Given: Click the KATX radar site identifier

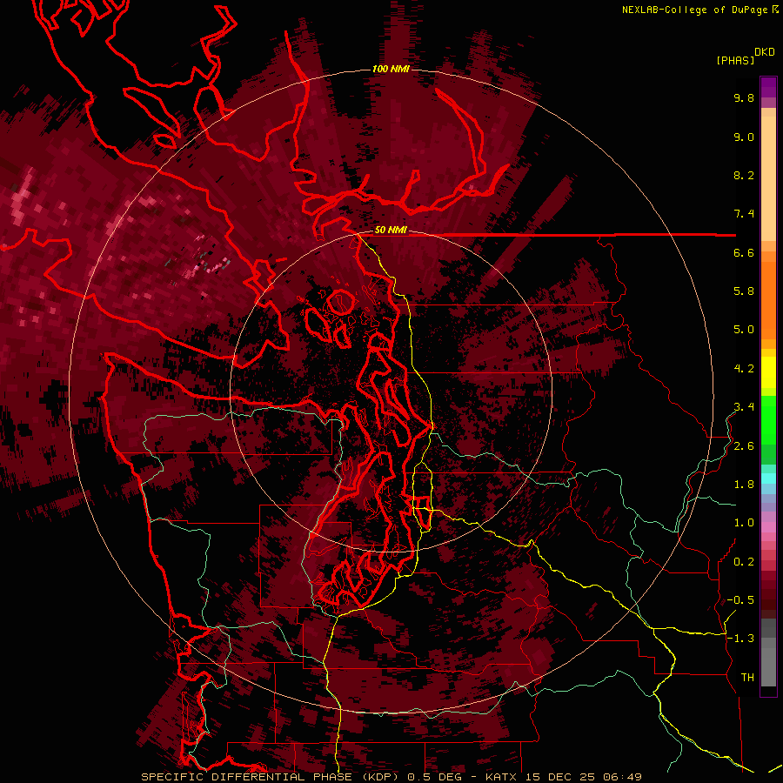Looking at the screenshot, I should point(502,777).
